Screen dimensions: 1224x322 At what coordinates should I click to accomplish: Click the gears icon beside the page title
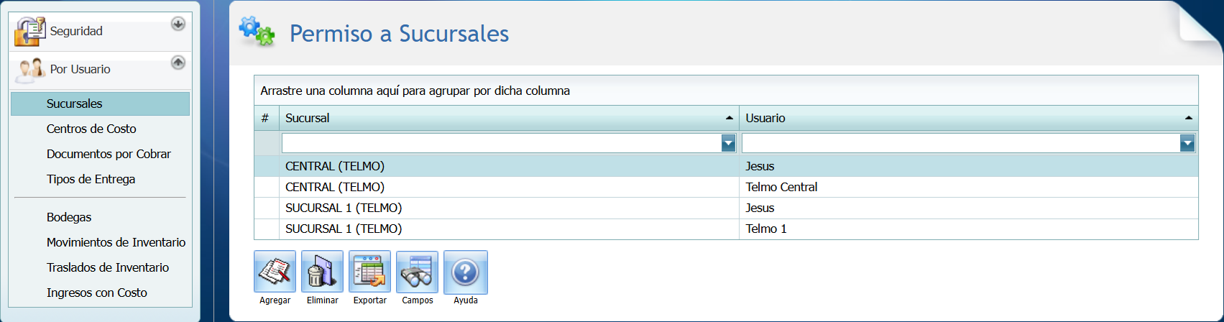(x=257, y=32)
